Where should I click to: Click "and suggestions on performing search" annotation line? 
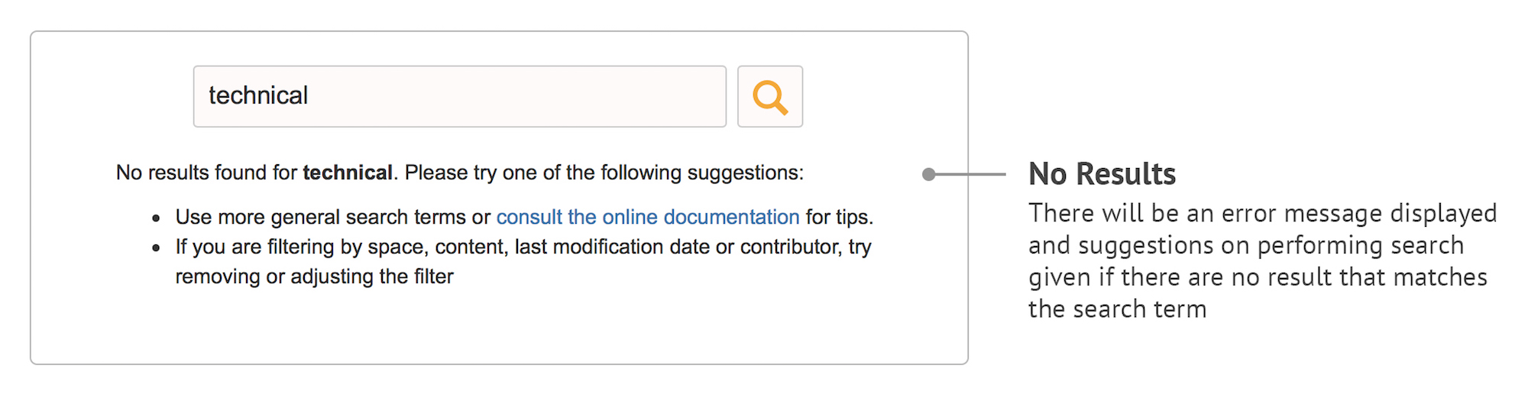[x=1245, y=245]
